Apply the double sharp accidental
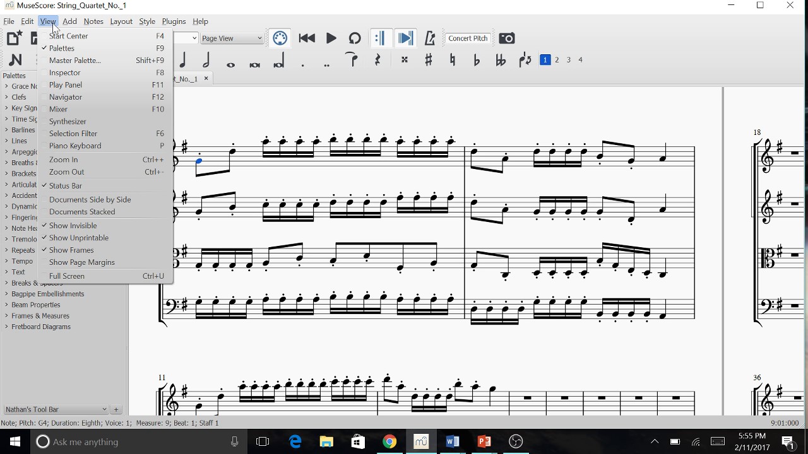The width and height of the screenshot is (808, 454). pos(405,60)
